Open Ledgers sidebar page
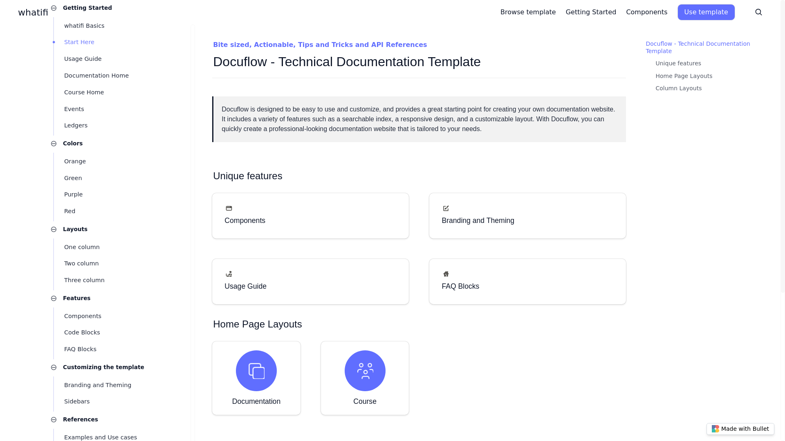The width and height of the screenshot is (785, 441). coord(76,125)
